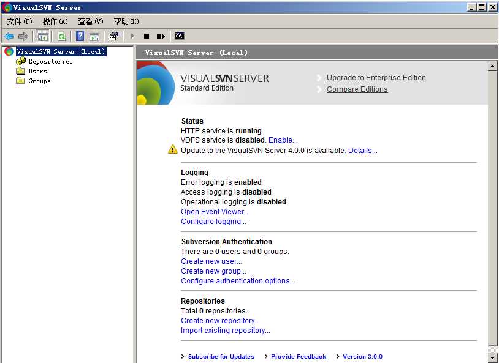
Task: Open the 查看(V) menu
Action: pyautogui.click(x=91, y=21)
